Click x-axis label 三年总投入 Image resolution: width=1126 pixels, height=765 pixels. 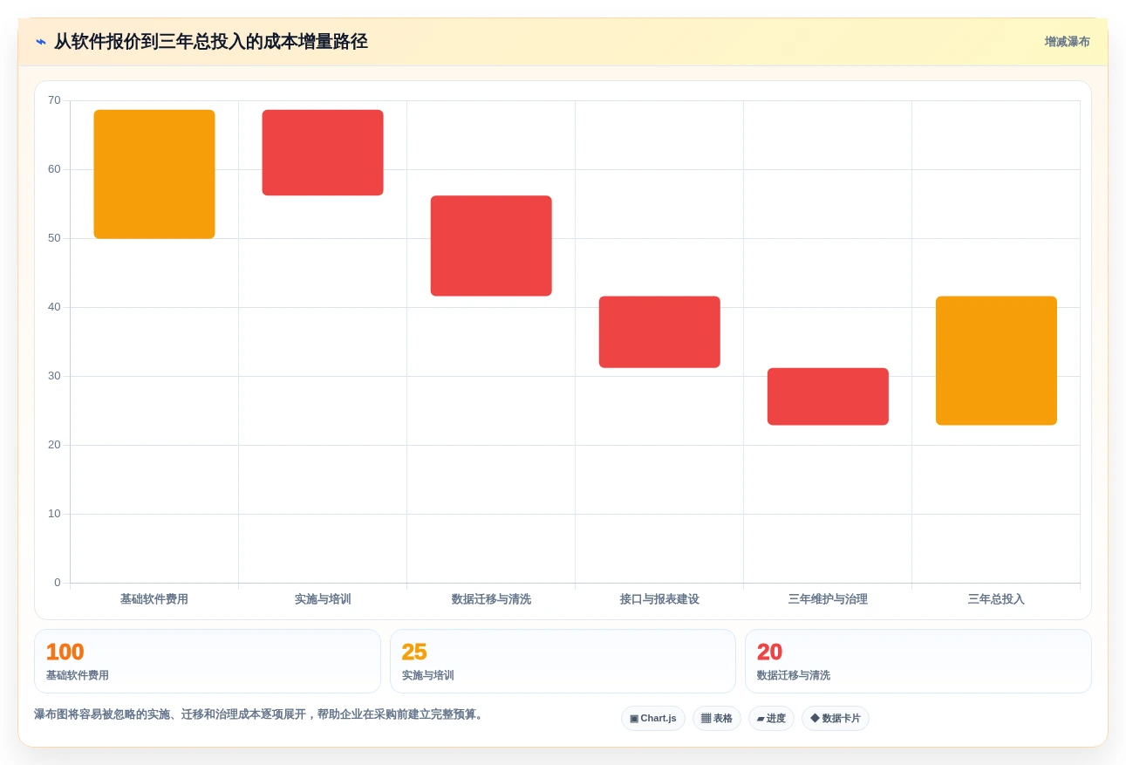coord(996,599)
